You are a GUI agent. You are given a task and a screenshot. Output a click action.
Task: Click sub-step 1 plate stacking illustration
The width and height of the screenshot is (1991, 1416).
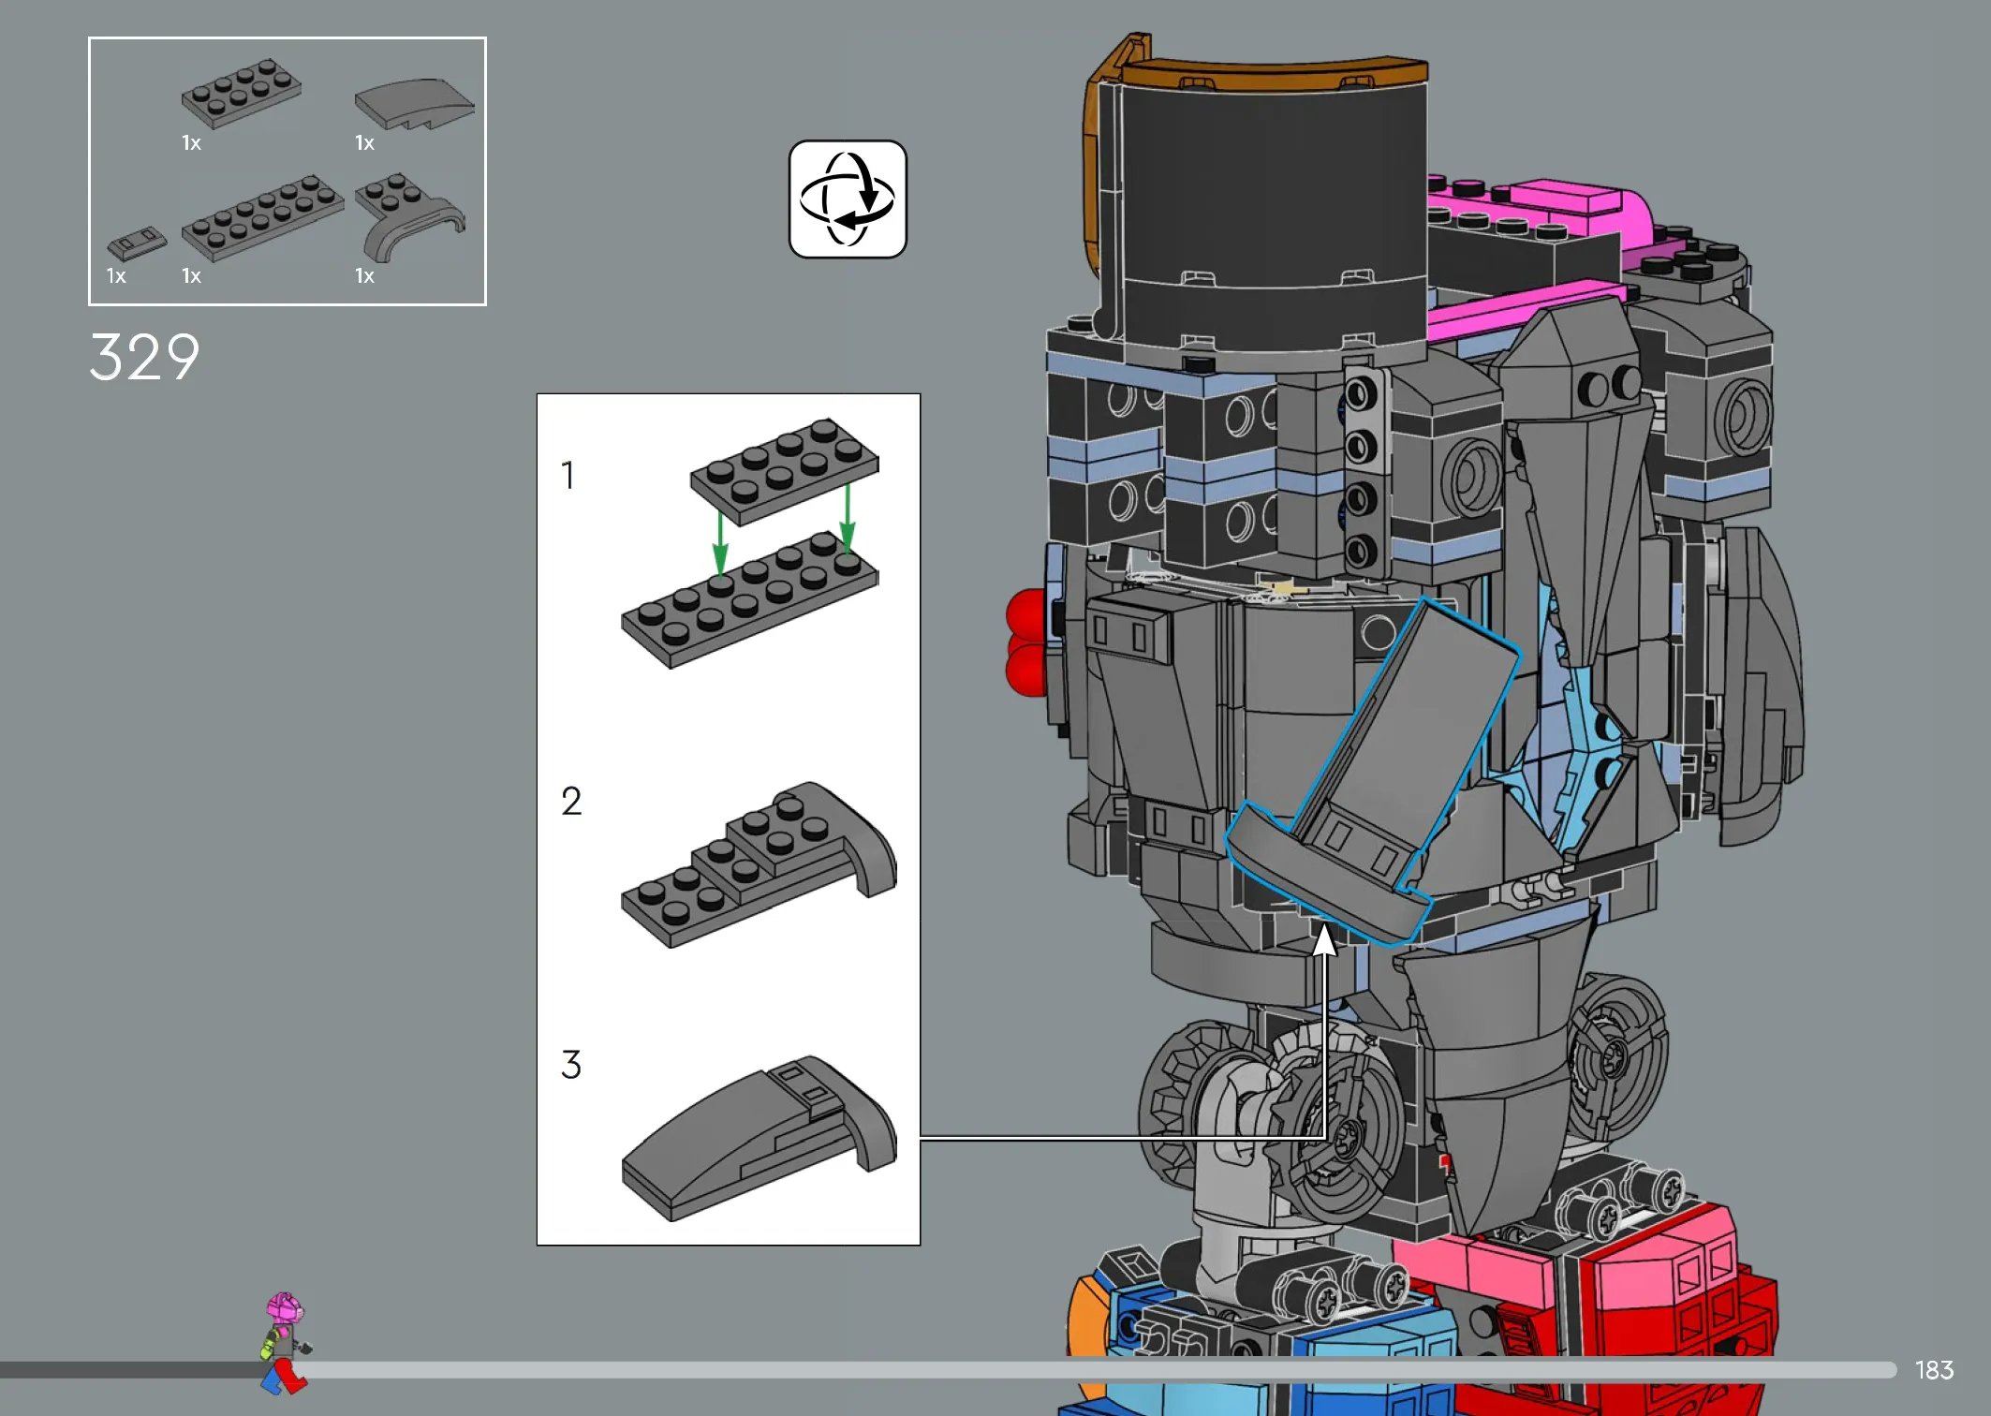(750, 543)
